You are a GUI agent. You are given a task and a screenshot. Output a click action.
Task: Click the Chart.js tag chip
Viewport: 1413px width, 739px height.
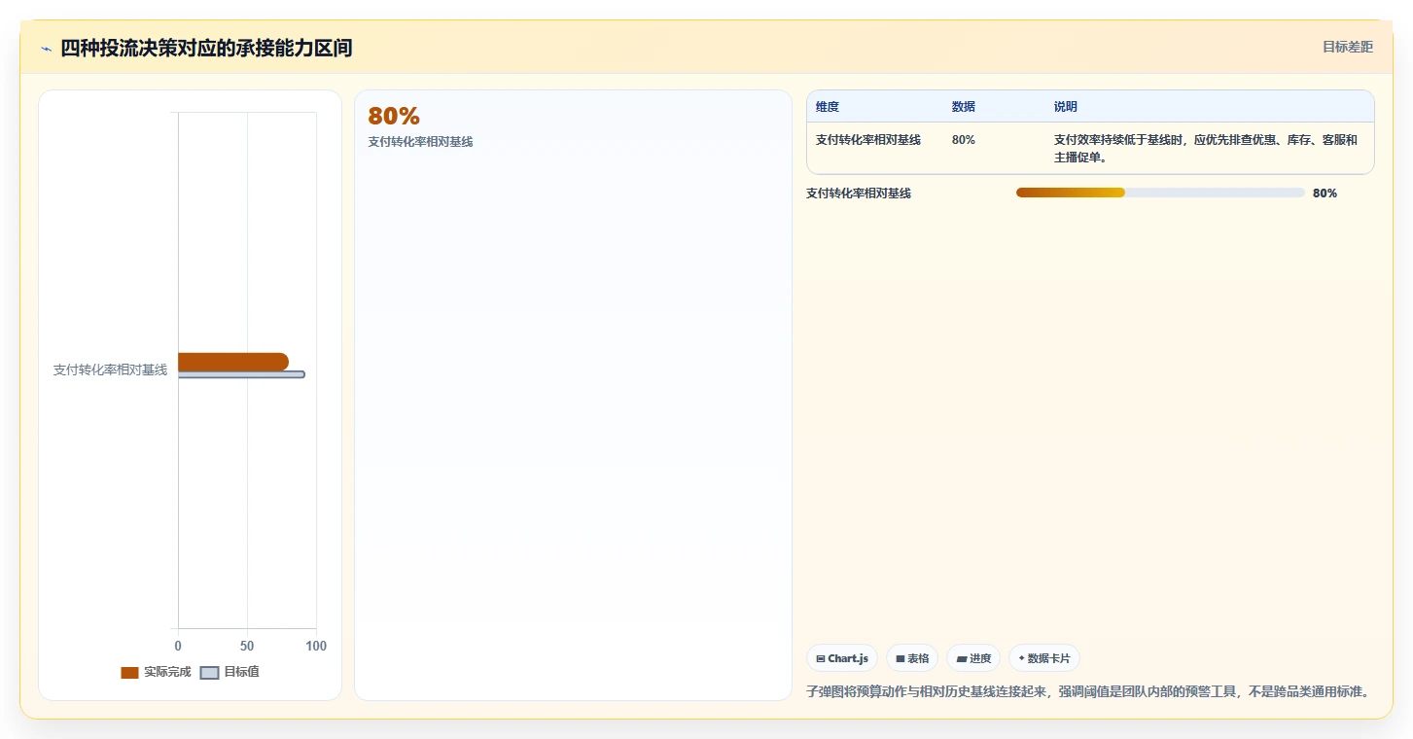pos(842,658)
